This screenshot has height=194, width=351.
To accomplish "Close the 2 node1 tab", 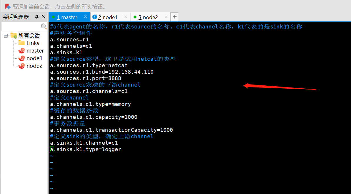I will point(126,17).
